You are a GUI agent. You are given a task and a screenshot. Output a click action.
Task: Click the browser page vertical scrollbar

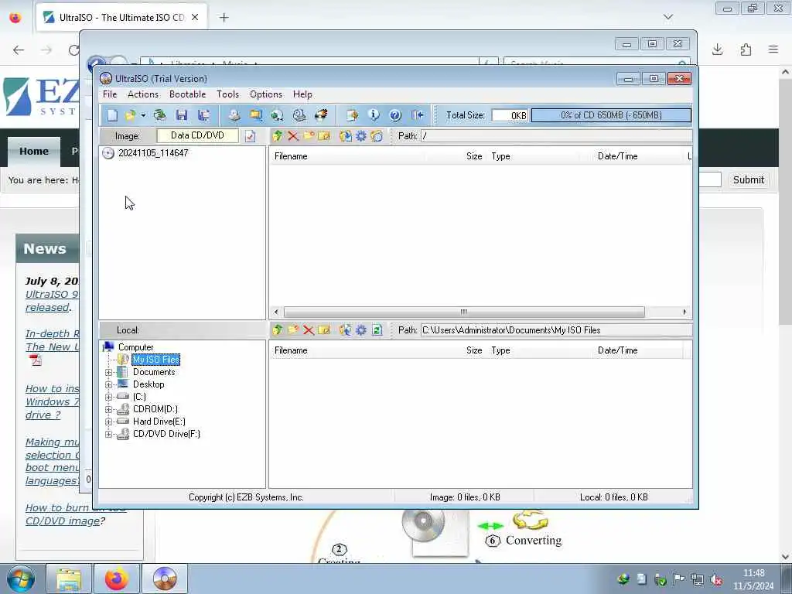(x=785, y=202)
